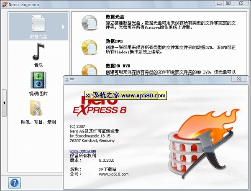Close the 关于 about dialog
The width and height of the screenshot is (251, 191).
click(x=239, y=79)
